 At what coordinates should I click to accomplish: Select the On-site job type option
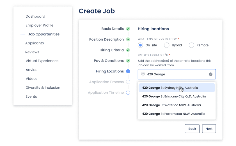[x=141, y=45]
